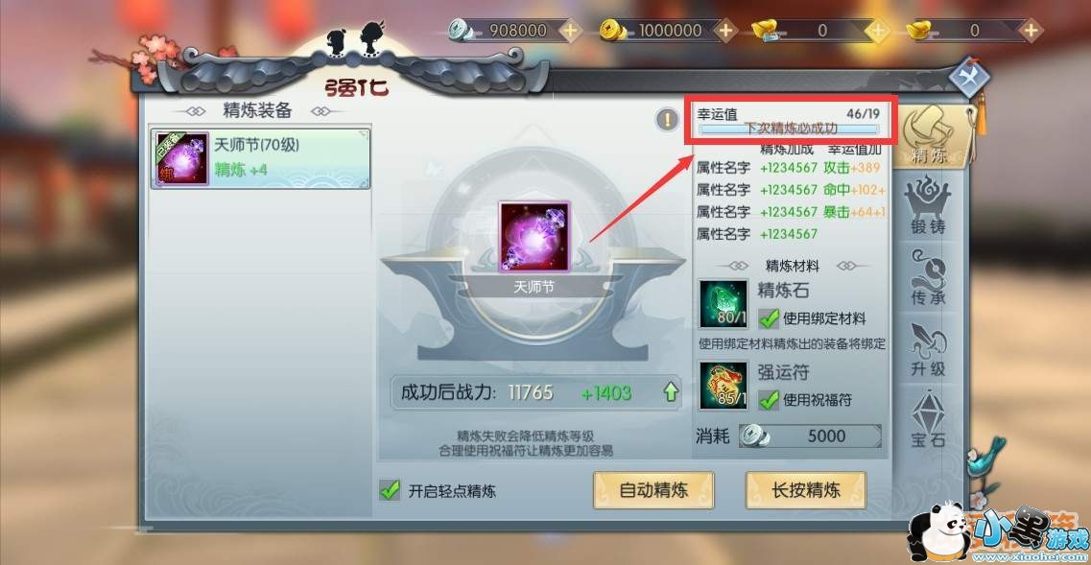Click the 幸运值 luck progress bar
The height and width of the screenshot is (565, 1091).
(x=790, y=129)
